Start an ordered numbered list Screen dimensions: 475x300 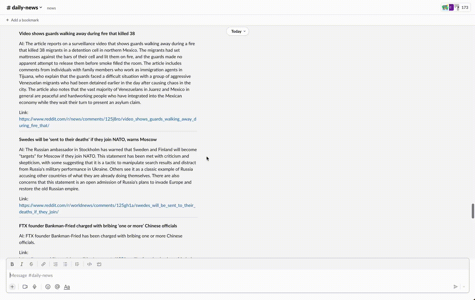pos(56,264)
